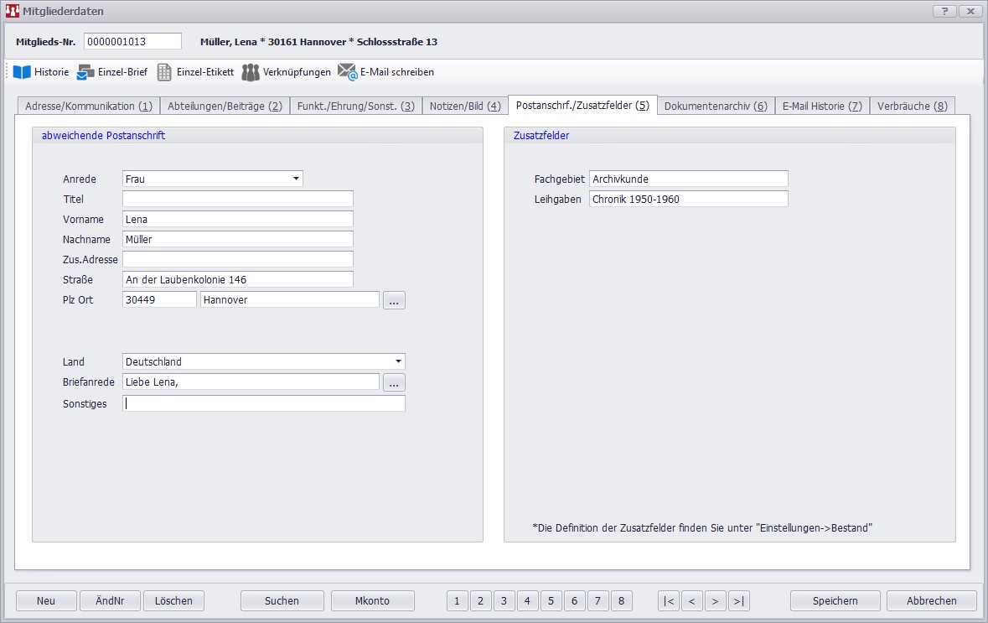
Task: Click the help question mark button
Action: pos(944,11)
